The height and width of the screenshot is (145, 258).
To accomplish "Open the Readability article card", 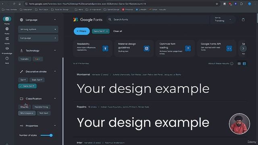I will point(92,48).
